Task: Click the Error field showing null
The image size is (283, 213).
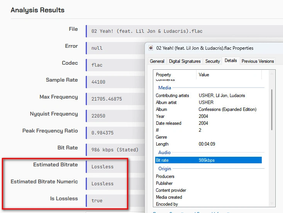Action: 115,48
